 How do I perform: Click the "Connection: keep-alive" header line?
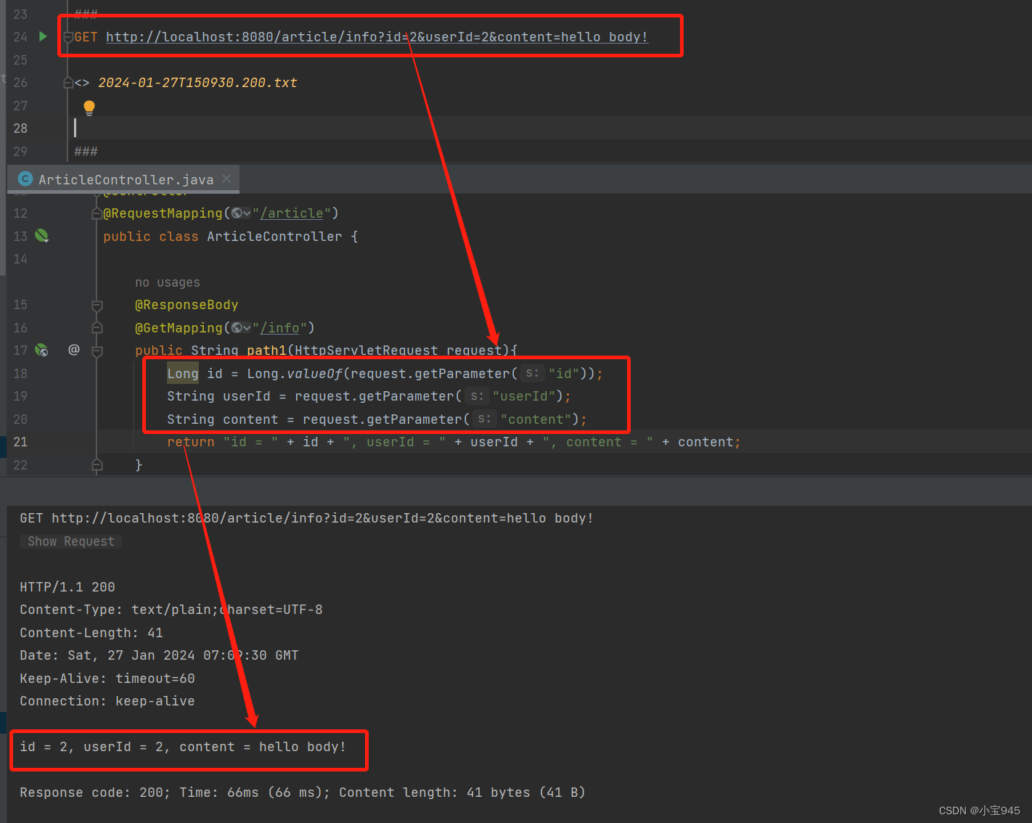pos(107,701)
